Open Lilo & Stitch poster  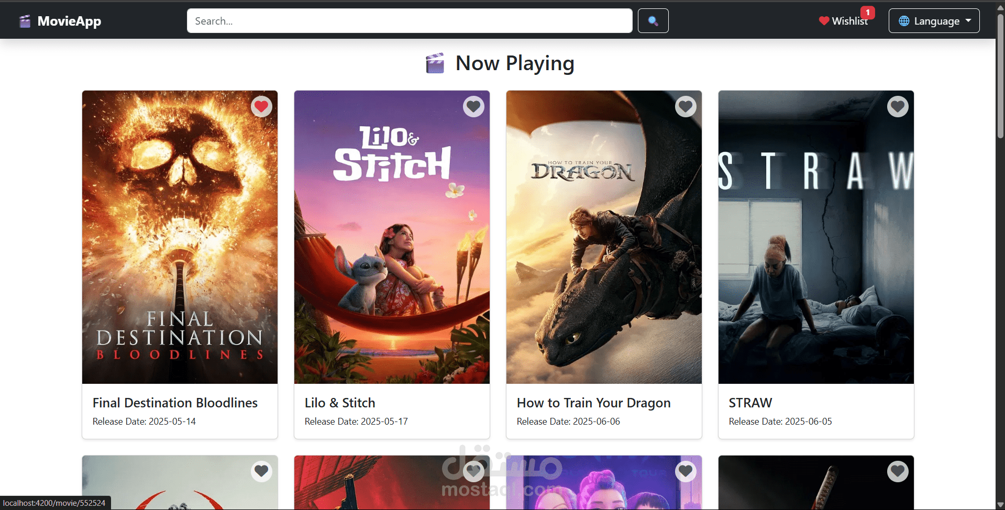click(392, 237)
